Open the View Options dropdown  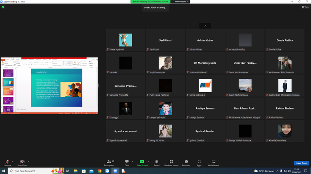click(x=181, y=2)
